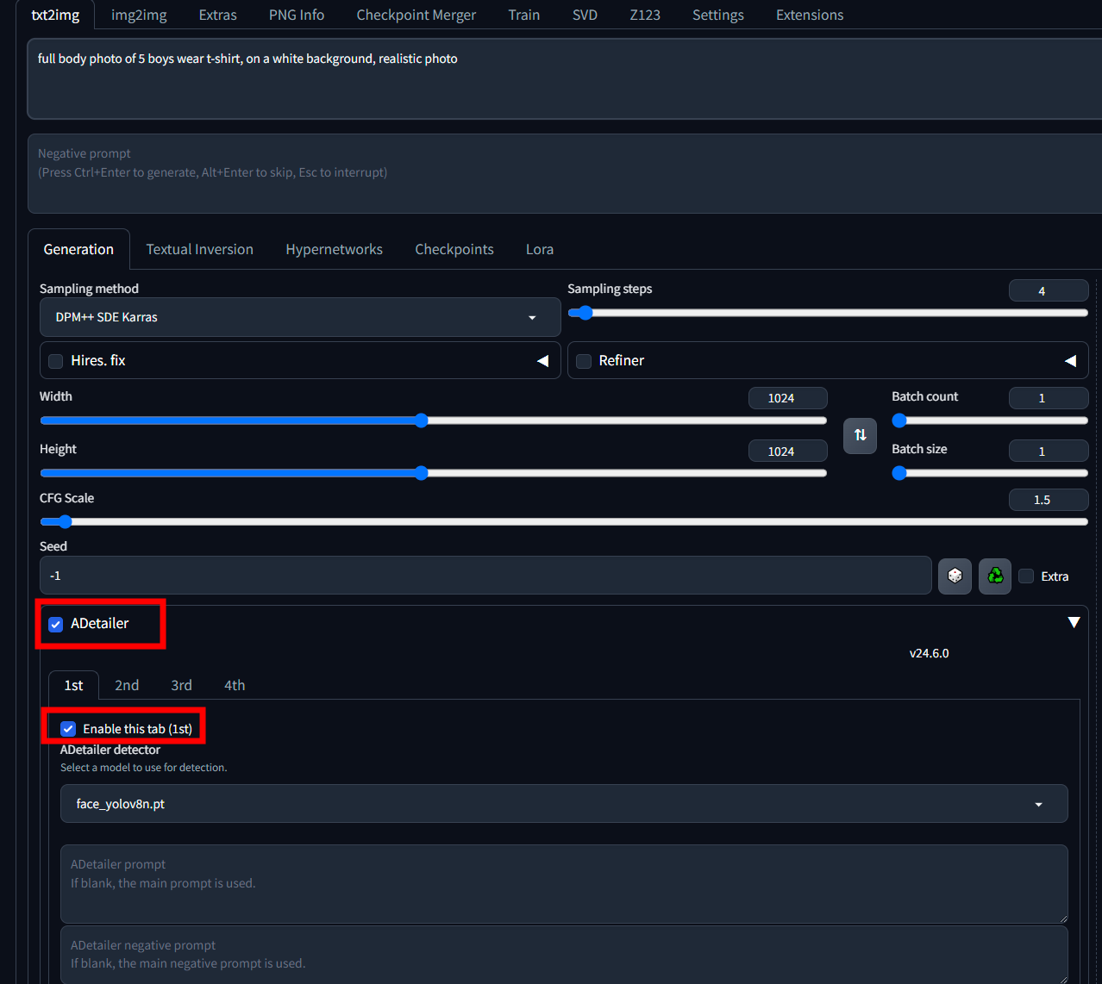1102x984 pixels.
Task: Open the Sampling method dropdown
Action: click(300, 317)
